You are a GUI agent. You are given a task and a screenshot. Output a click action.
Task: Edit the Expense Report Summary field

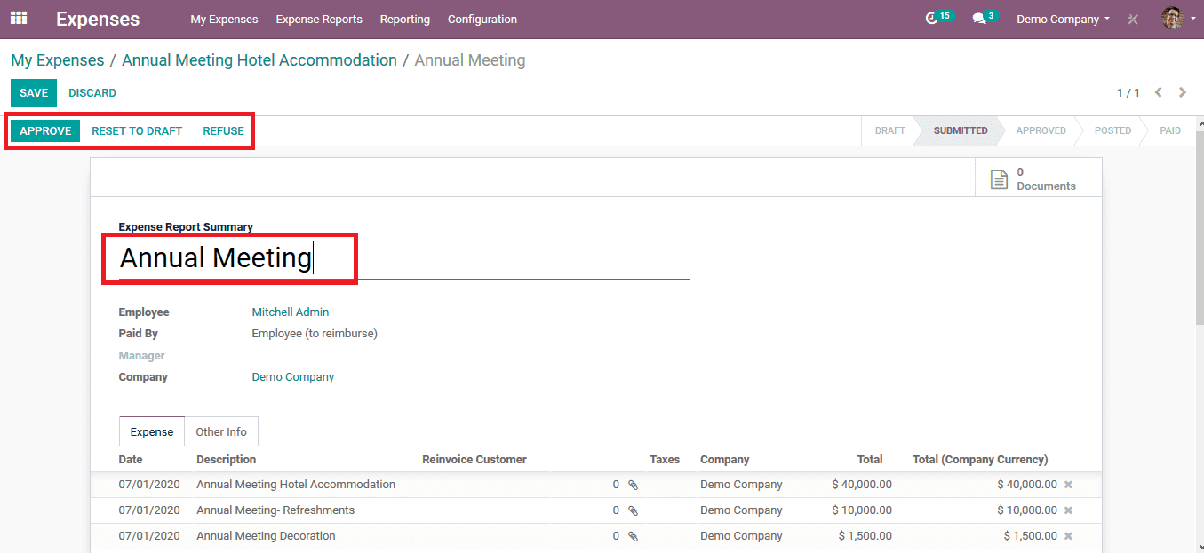click(404, 257)
